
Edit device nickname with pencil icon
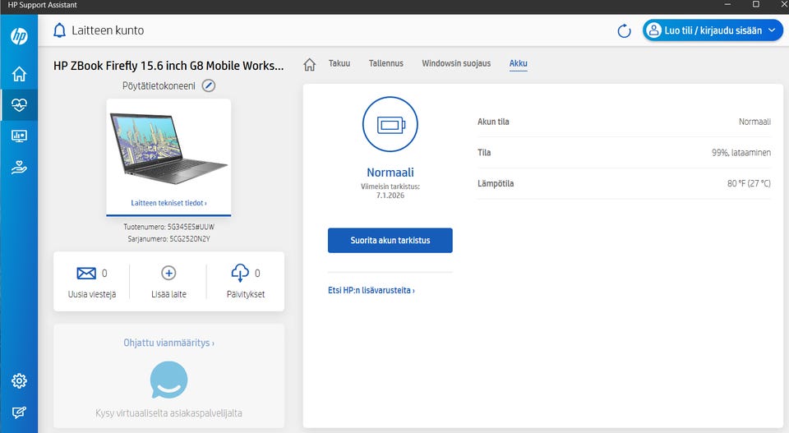tap(209, 85)
